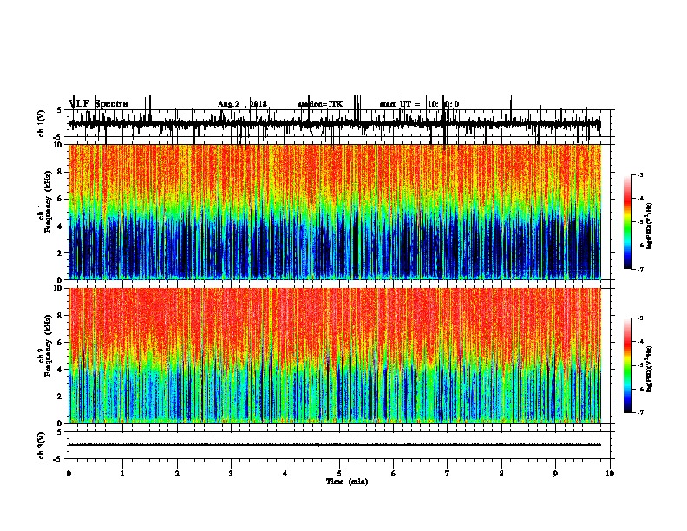Click inside the ch.1 spectrogram panel
The width and height of the screenshot is (687, 531).
(335, 212)
